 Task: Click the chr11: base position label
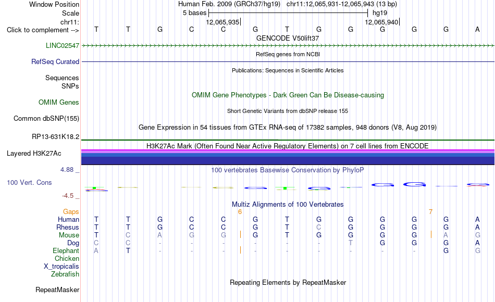(x=70, y=22)
